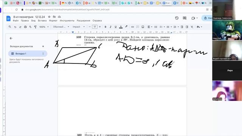Toggle italic formatting
This screenshot has width=242, height=136.
[x=110, y=27]
